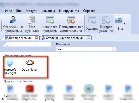Click the magnifier search icon
The image size is (139, 103).
pos(6,44)
